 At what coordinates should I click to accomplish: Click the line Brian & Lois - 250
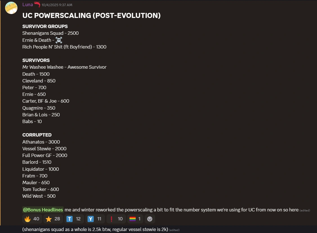click(x=41, y=115)
